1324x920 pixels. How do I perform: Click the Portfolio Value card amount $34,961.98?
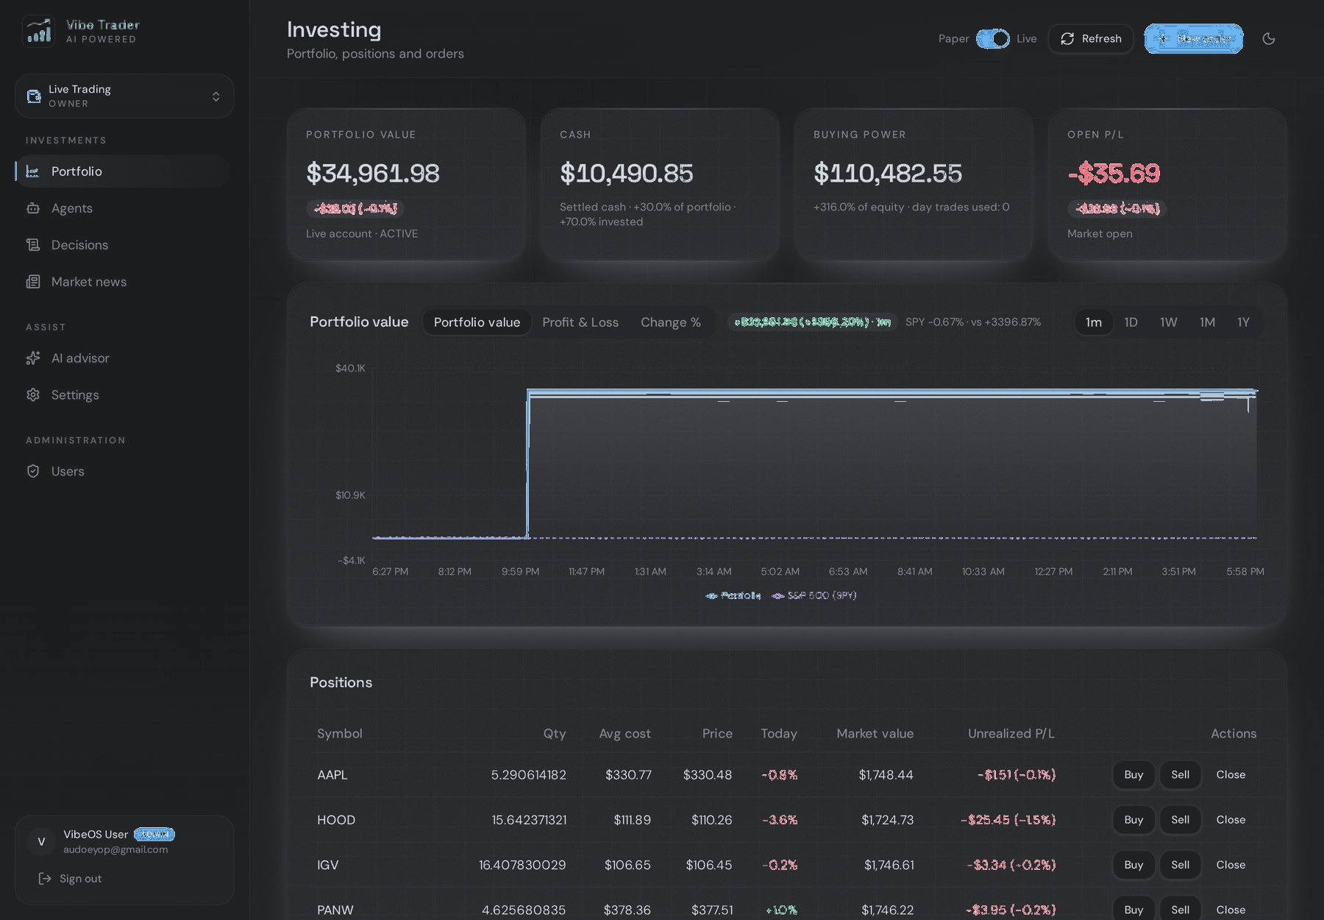pyautogui.click(x=373, y=173)
